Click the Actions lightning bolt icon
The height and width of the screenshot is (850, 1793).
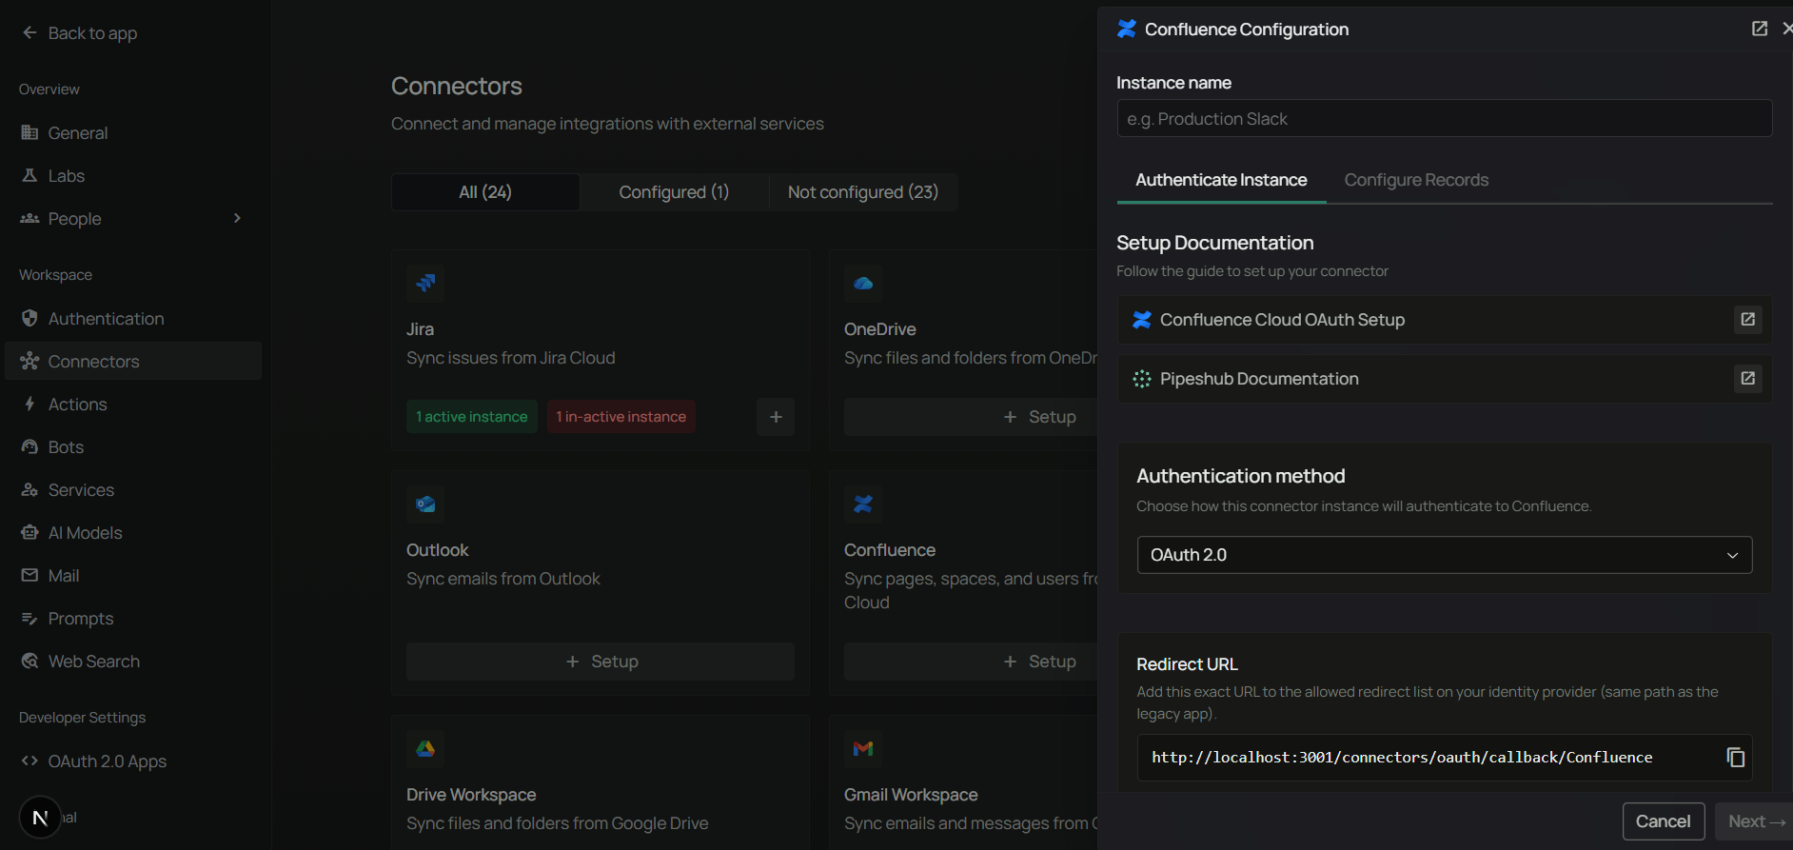point(30,404)
